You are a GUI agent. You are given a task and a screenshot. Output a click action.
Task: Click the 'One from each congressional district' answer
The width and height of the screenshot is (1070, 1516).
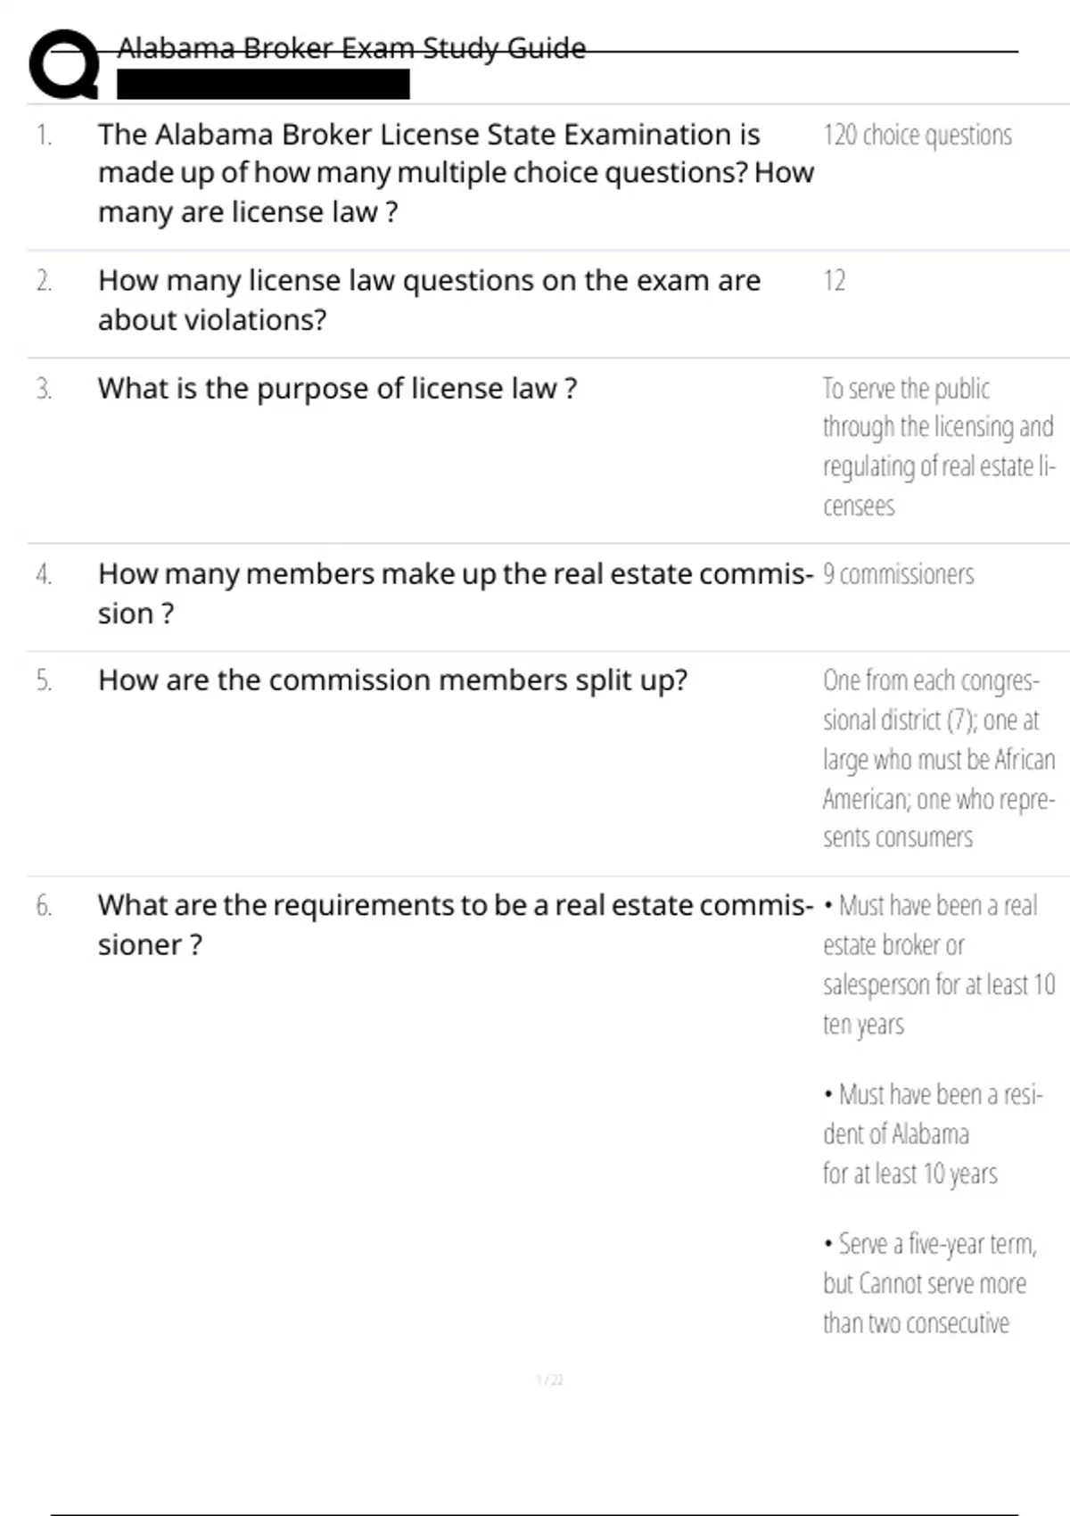pos(939,759)
